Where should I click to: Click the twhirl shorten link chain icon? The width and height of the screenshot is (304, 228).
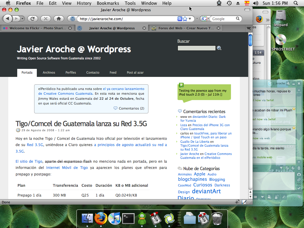pyautogui.click(x=299, y=180)
